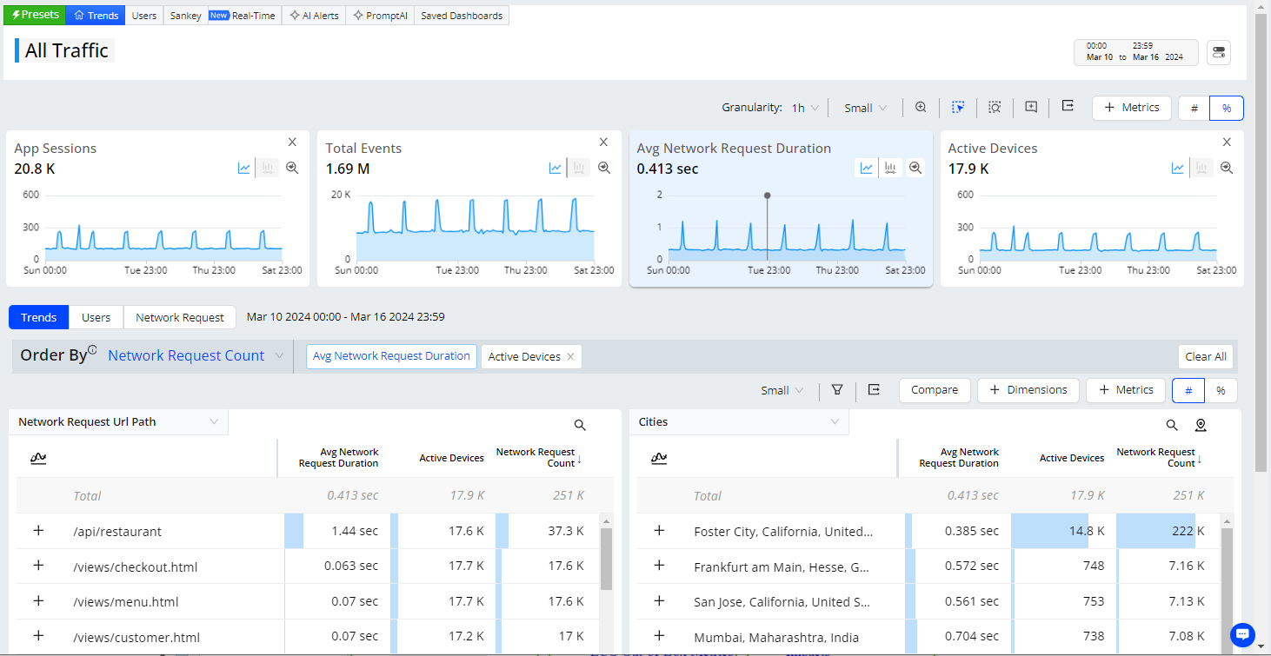Click the Compare button

[x=935, y=390]
